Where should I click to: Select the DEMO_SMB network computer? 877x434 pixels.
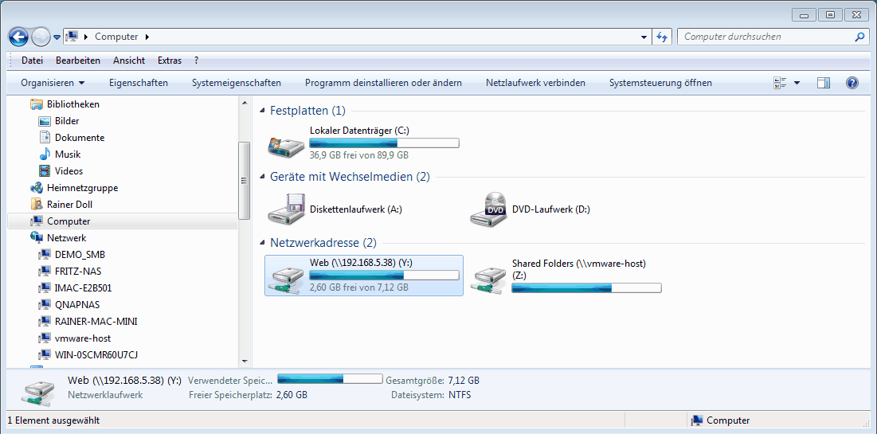80,255
